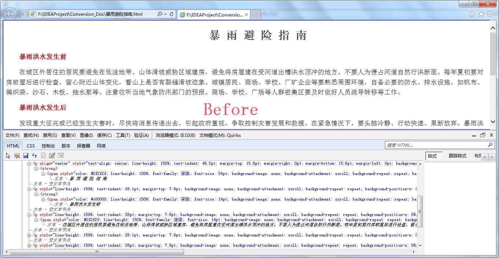This screenshot has width=499, height=258.
Task: Open the browser Home icon
Action: point(472,14)
